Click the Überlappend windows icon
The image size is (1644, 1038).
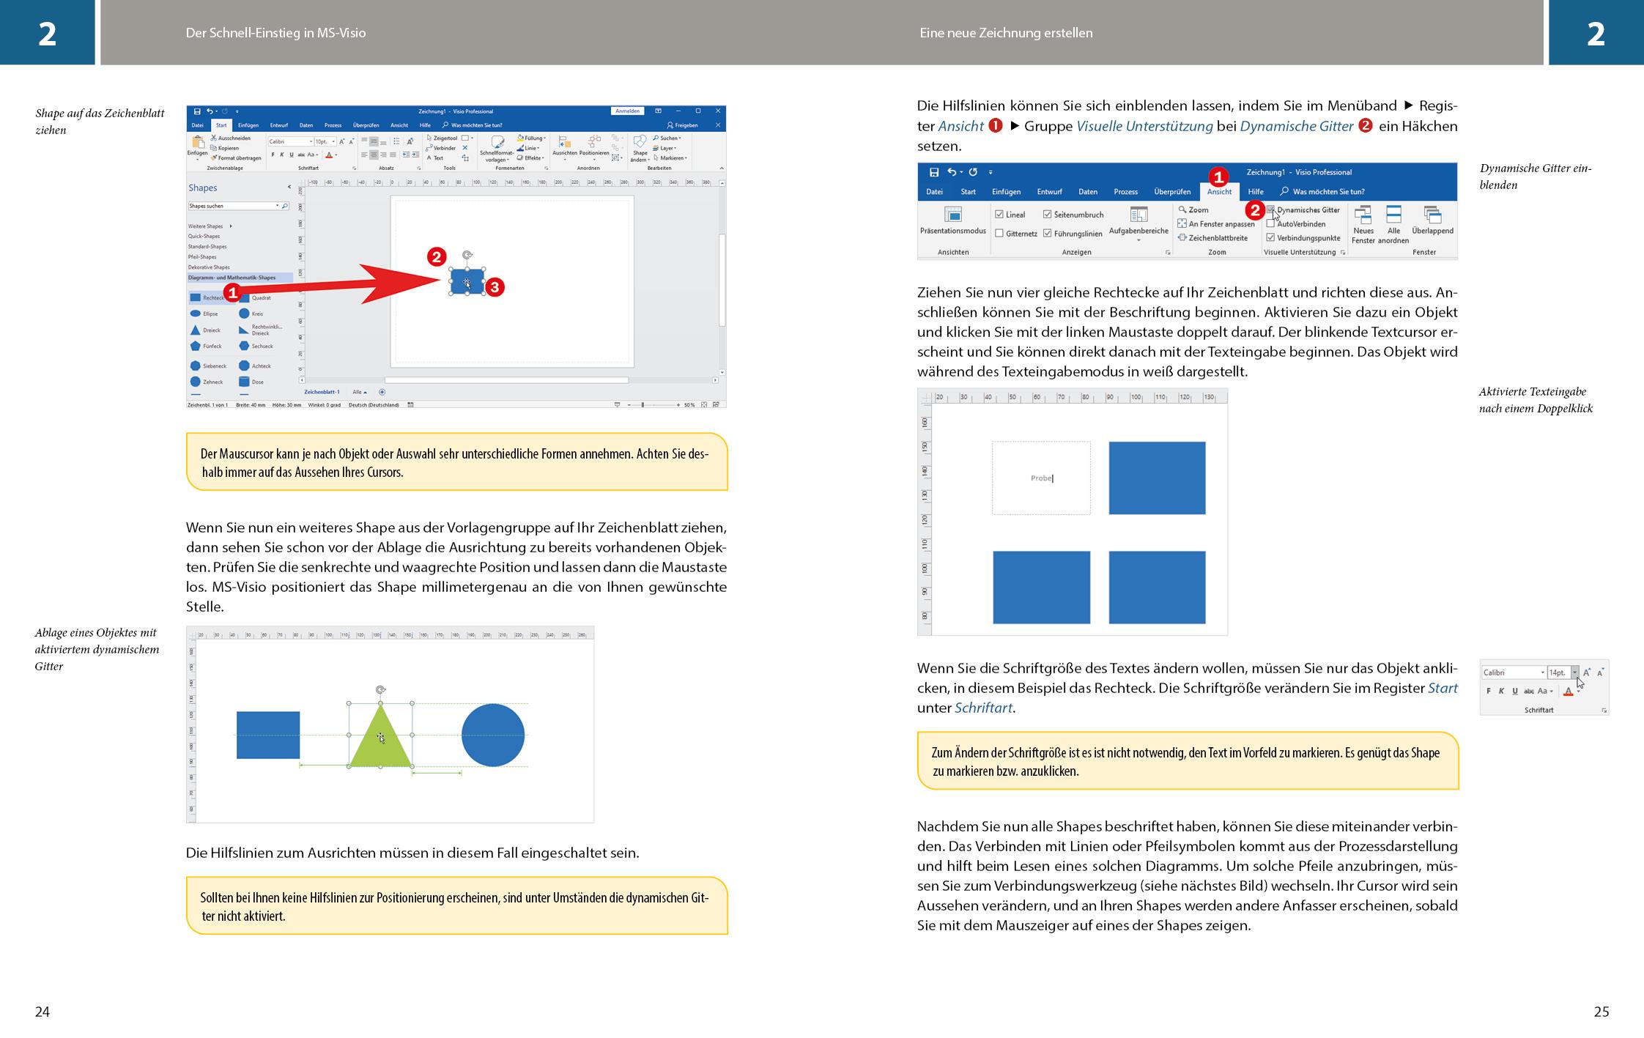(x=1432, y=215)
